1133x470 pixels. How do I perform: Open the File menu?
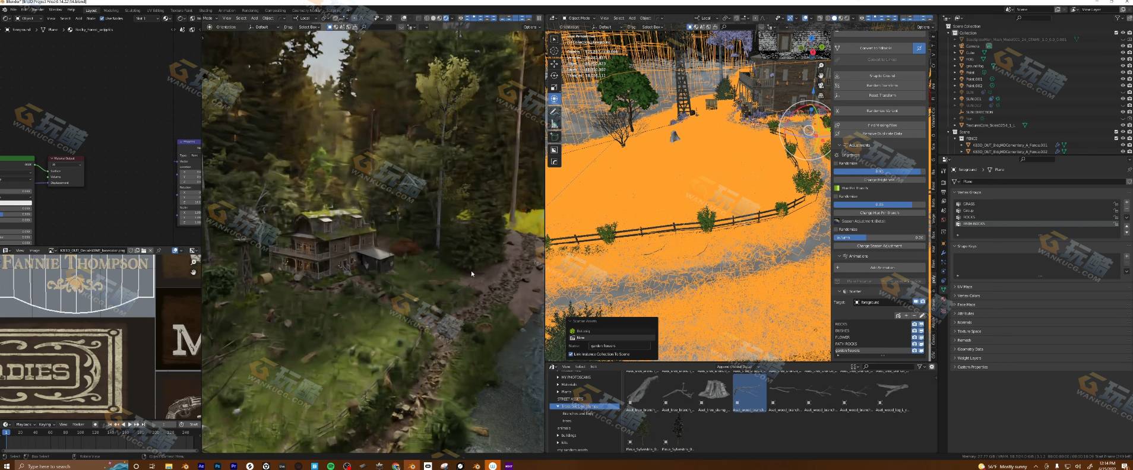13,10
